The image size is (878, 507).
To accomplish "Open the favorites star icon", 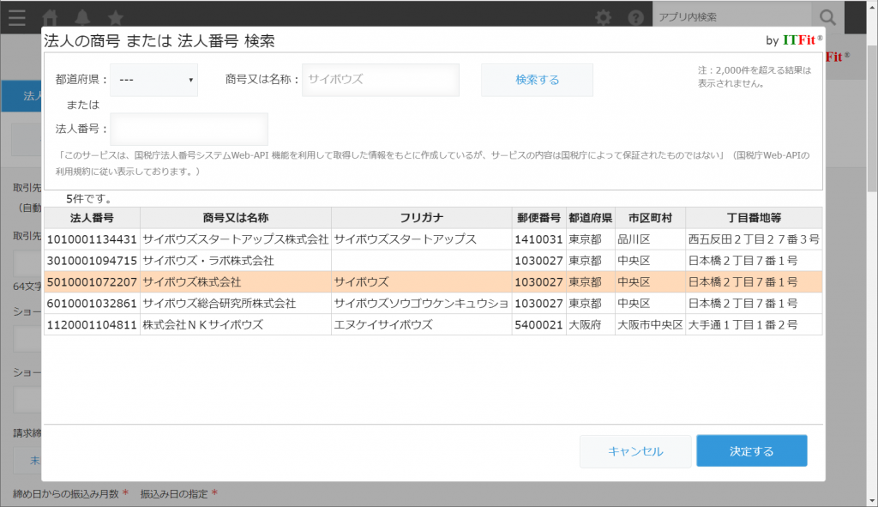I will pyautogui.click(x=116, y=17).
